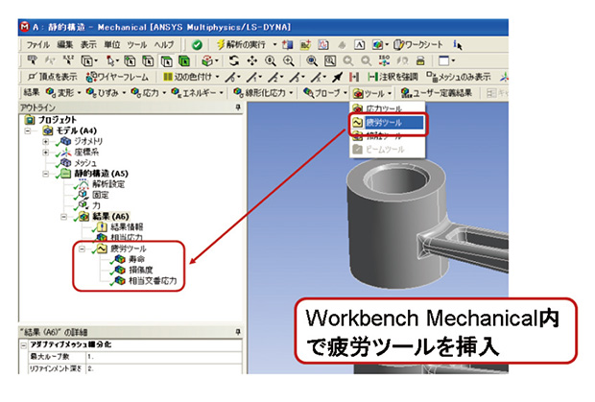This screenshot has height=402, width=595.
Task: Toggle メッシュのみ表示 option
Action: (x=459, y=77)
